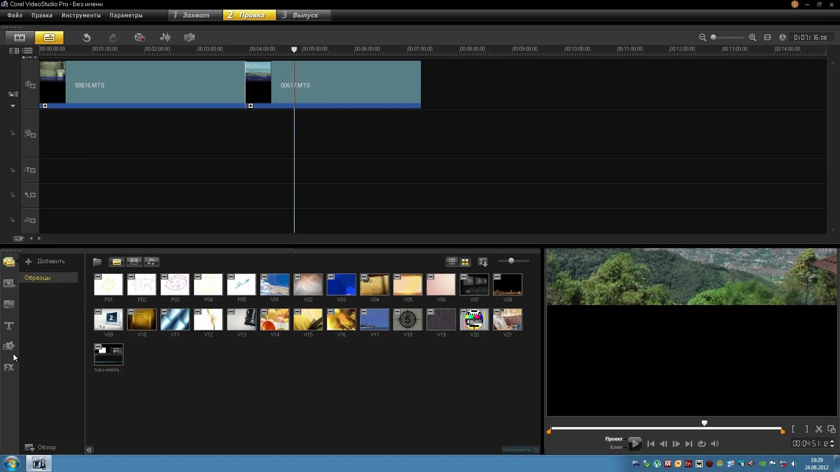Open Record/Capture option reel icon

pos(140,38)
